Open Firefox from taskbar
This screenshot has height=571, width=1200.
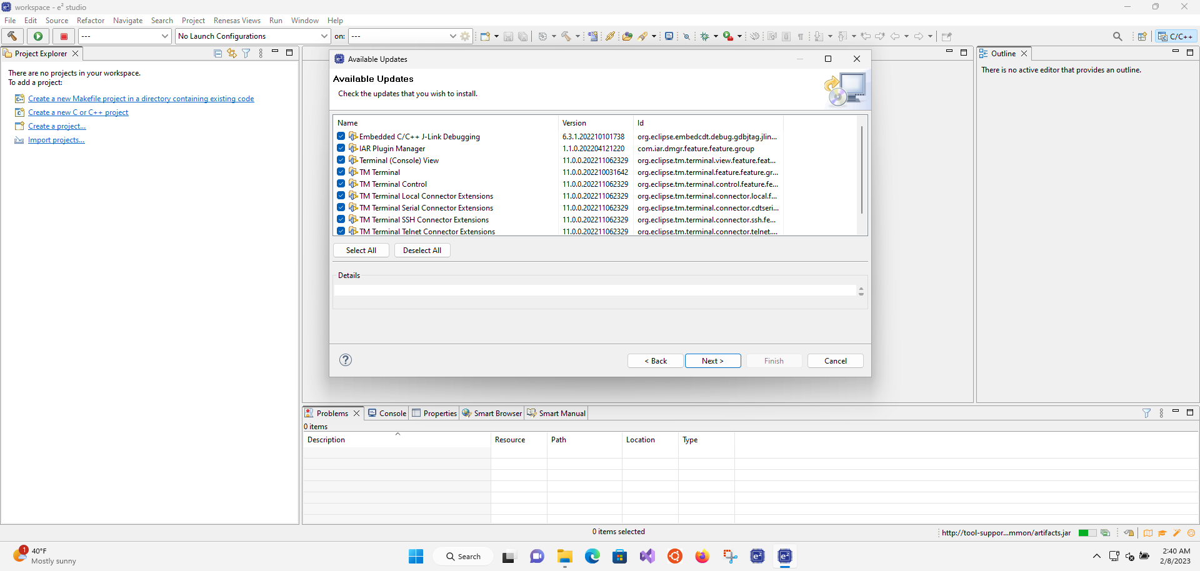pyautogui.click(x=702, y=556)
